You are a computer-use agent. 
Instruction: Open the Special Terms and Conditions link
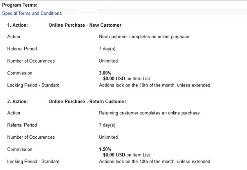[32, 14]
